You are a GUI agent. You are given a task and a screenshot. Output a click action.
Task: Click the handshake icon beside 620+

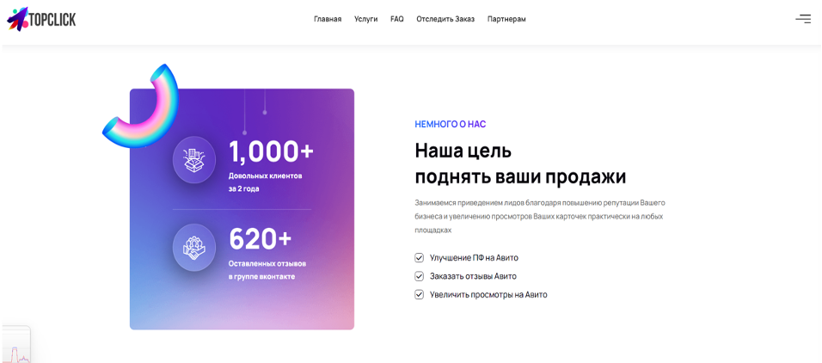pos(194,248)
